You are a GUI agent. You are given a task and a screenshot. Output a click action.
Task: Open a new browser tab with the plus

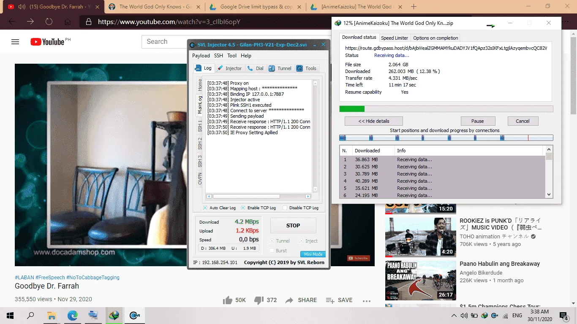click(x=414, y=7)
